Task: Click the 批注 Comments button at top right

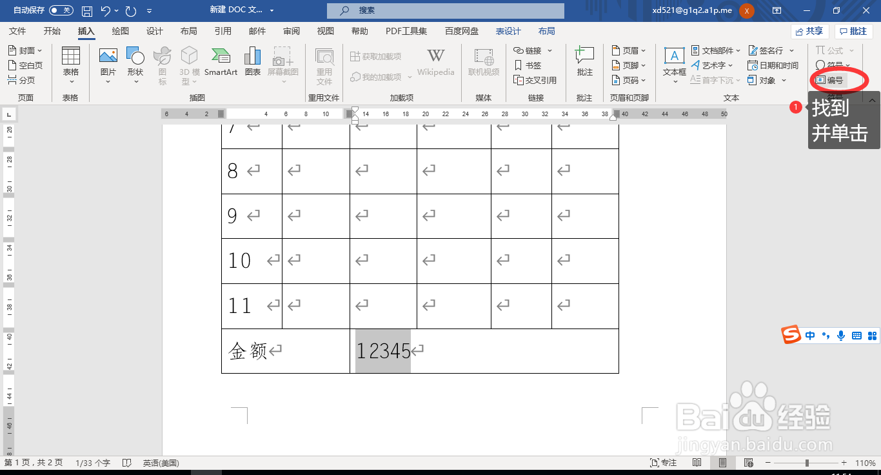Action: coord(853,31)
